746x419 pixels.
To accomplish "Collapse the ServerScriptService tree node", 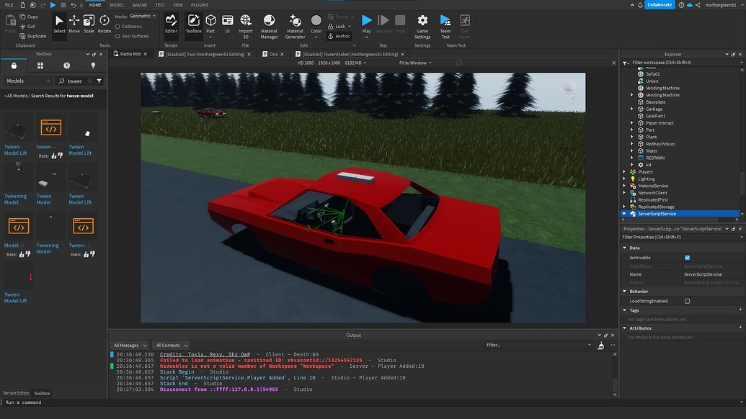I will [x=624, y=214].
